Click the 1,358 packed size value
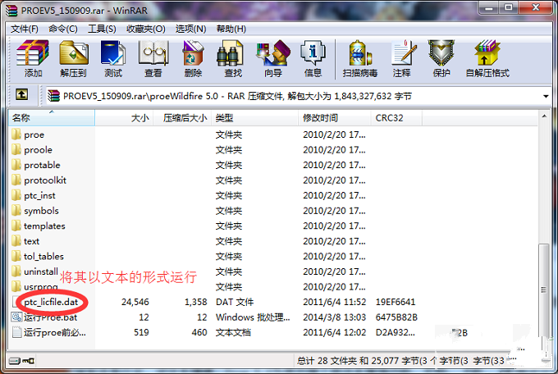 click(x=196, y=302)
